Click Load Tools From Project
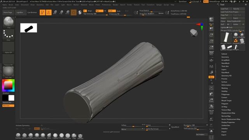This screenshot has height=140, width=249. (x=233, y=12)
